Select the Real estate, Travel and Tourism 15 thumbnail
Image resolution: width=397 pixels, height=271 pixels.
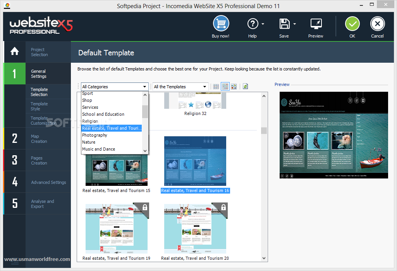(x=117, y=170)
